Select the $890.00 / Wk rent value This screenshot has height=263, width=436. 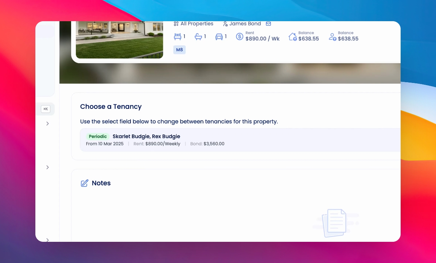pyautogui.click(x=262, y=39)
